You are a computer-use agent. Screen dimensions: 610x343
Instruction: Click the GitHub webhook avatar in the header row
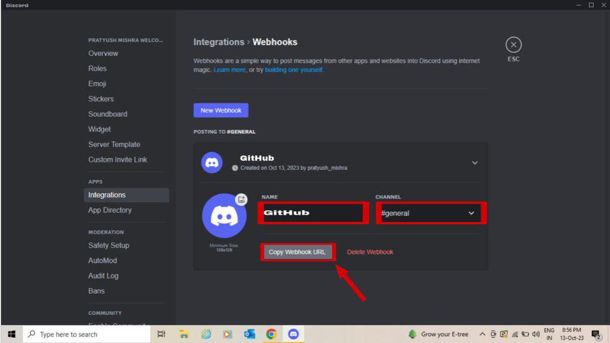(x=211, y=162)
